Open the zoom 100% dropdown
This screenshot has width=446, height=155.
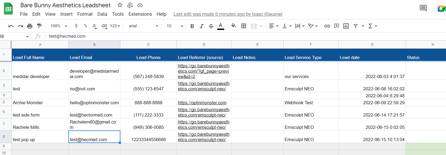pyautogui.click(x=59, y=26)
